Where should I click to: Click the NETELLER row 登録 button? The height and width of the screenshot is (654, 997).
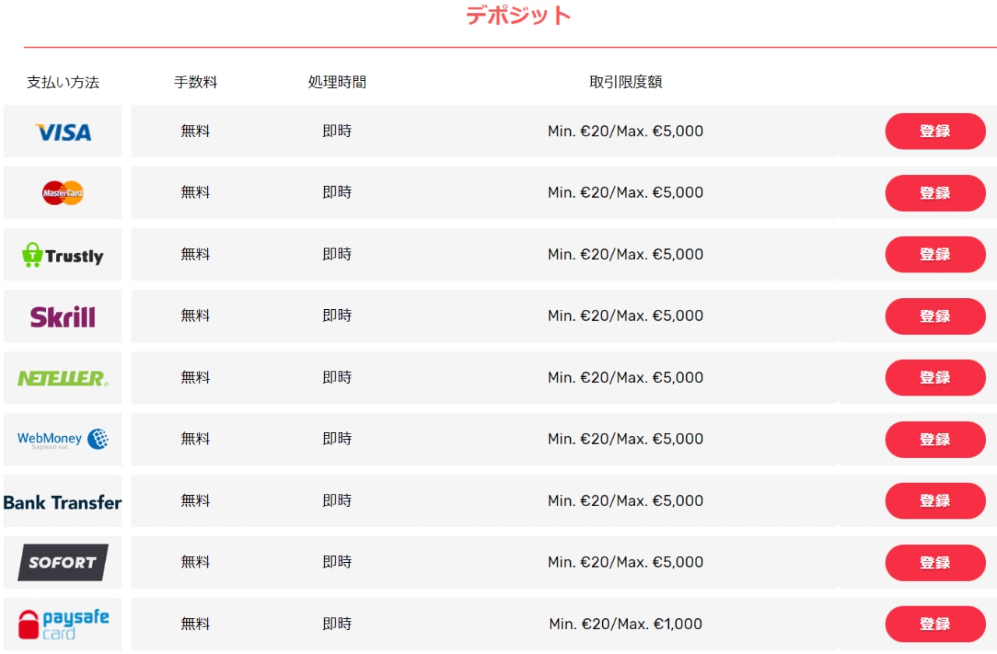tap(935, 378)
